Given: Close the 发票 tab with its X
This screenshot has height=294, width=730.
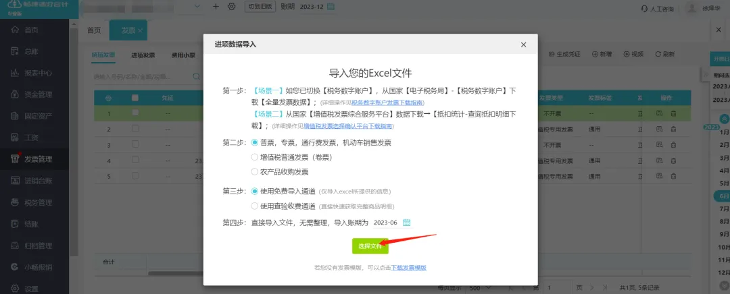Looking at the screenshot, I should [x=140, y=30].
